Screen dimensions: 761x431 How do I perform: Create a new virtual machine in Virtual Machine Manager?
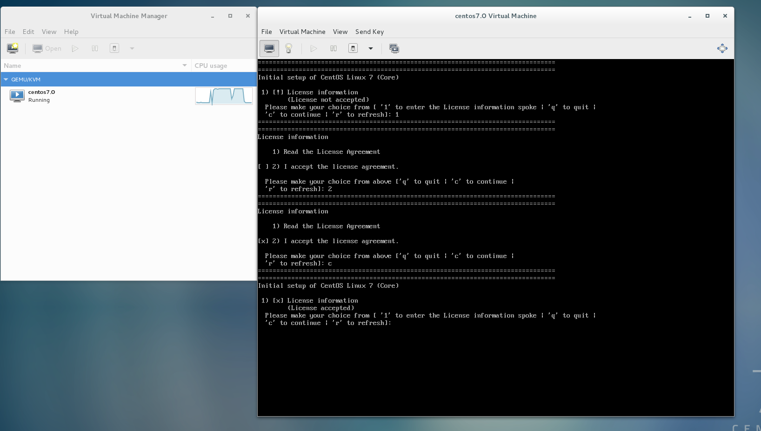pos(13,48)
